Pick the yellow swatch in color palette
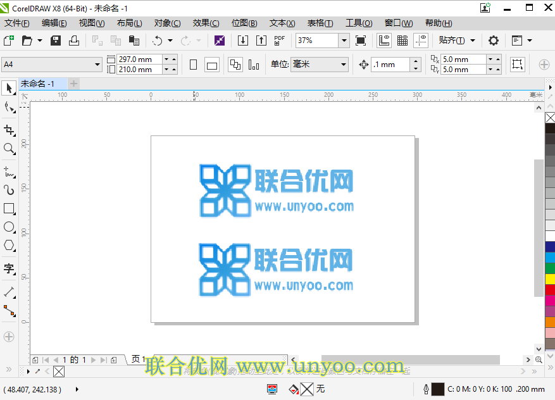Screen dimensions: 555x400 tap(550, 279)
